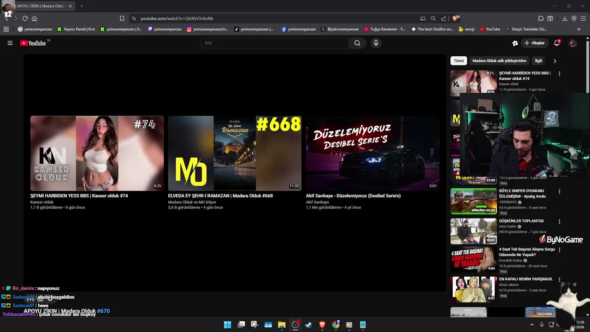Go to YouTube home via logo
Image resolution: width=590 pixels, height=332 pixels.
point(33,43)
